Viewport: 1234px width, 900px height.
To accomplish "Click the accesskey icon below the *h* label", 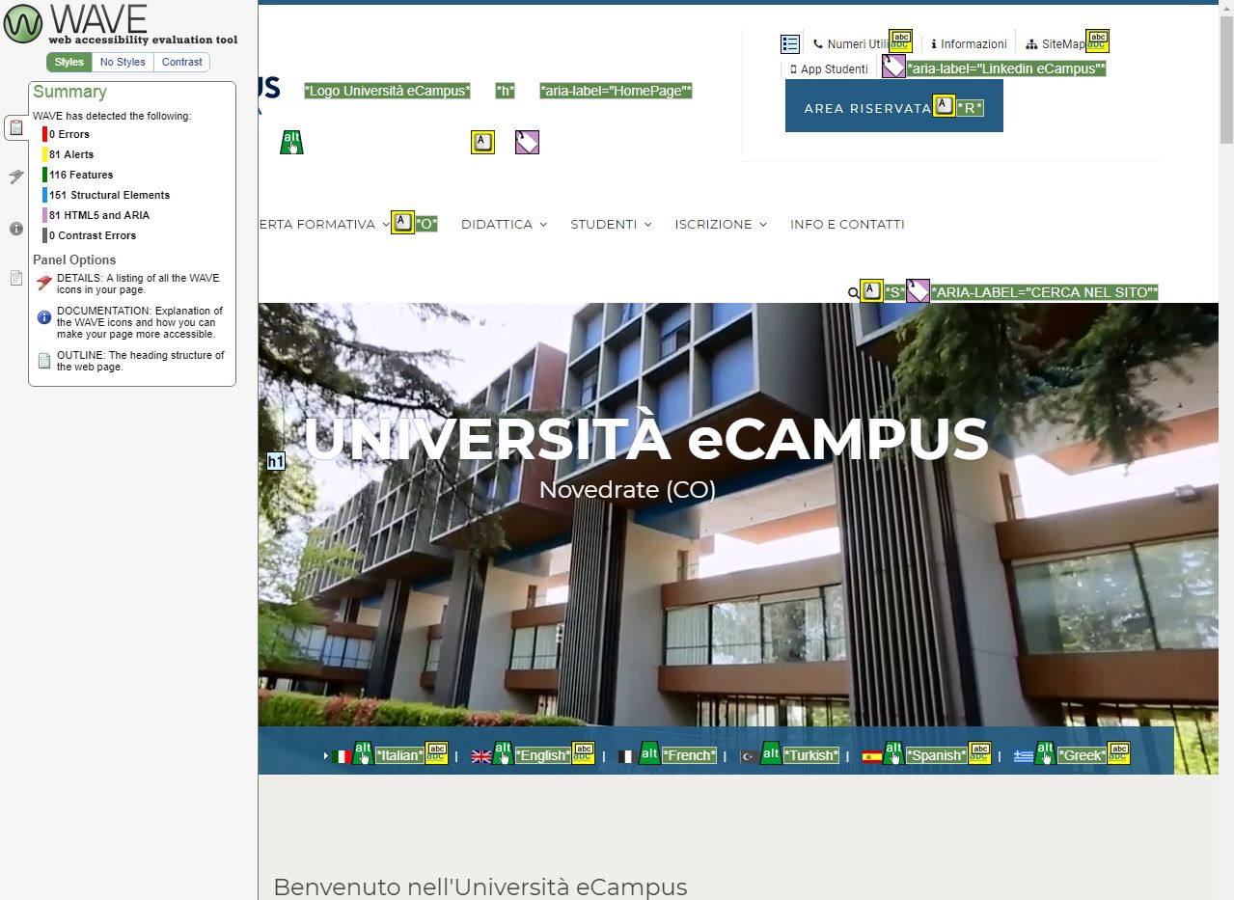I will tap(482, 142).
